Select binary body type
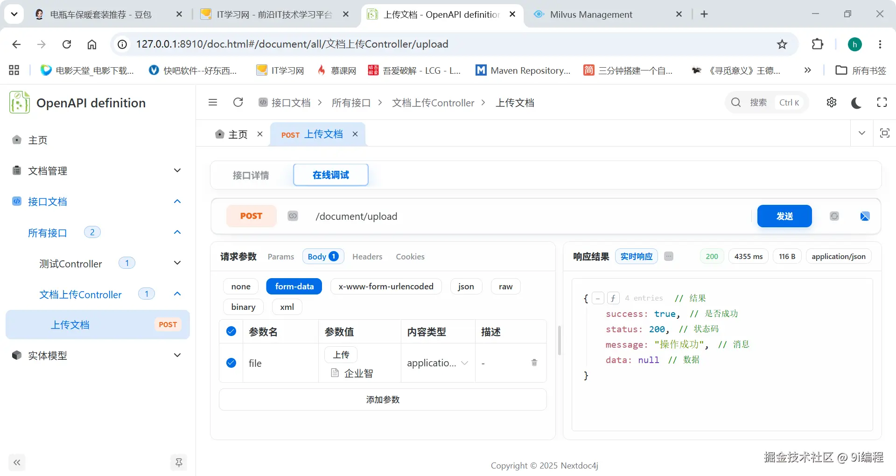This screenshot has width=896, height=476. (x=243, y=307)
